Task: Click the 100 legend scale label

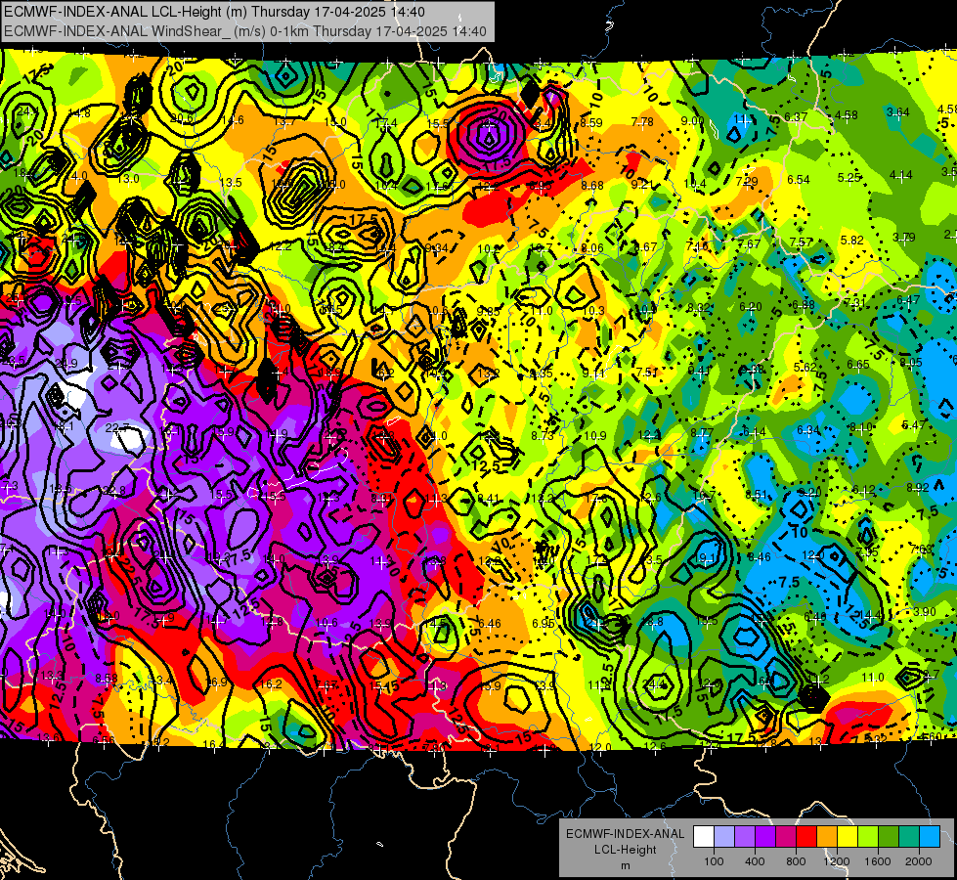Action: point(714,861)
